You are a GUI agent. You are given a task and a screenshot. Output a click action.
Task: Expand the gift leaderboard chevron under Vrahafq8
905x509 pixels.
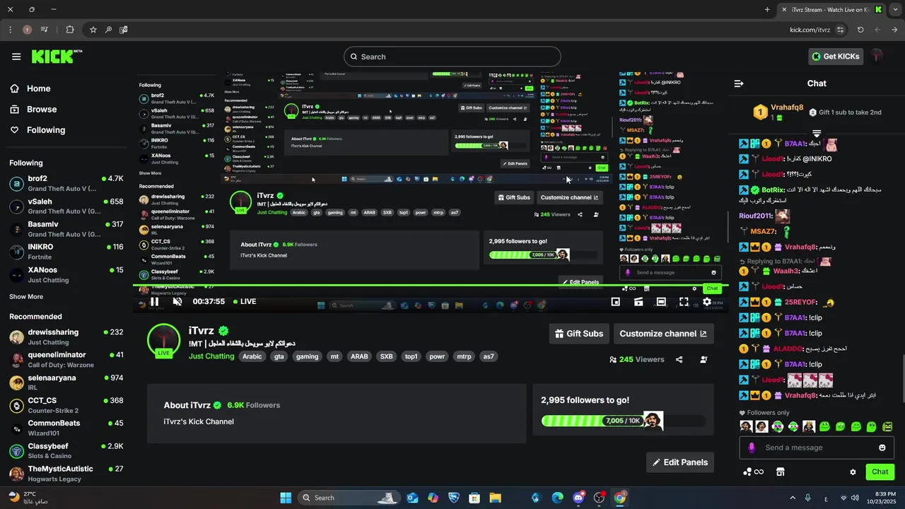[x=817, y=133]
